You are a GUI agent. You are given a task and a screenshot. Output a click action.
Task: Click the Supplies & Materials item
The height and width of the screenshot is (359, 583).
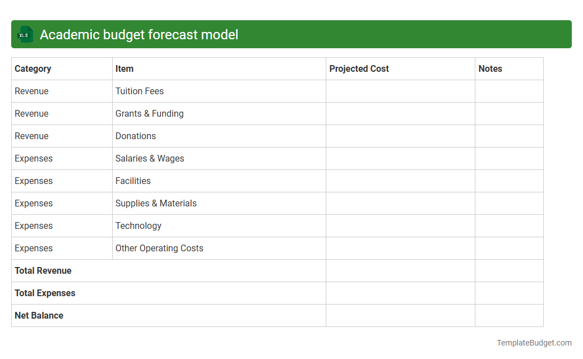pos(155,203)
